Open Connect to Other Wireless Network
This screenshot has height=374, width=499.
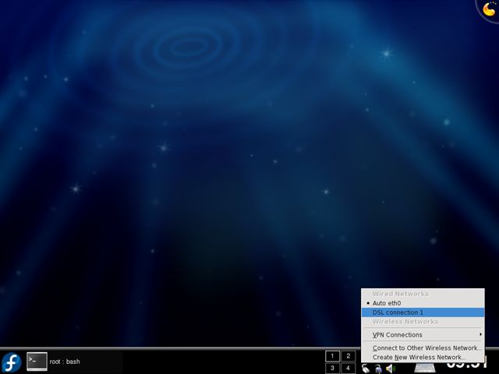tap(423, 348)
